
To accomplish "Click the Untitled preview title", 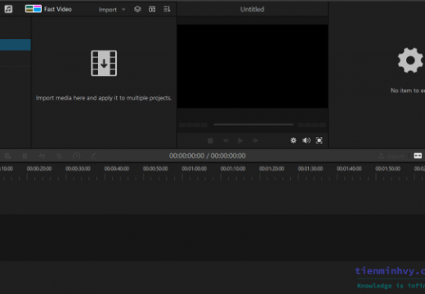I will click(x=252, y=9).
